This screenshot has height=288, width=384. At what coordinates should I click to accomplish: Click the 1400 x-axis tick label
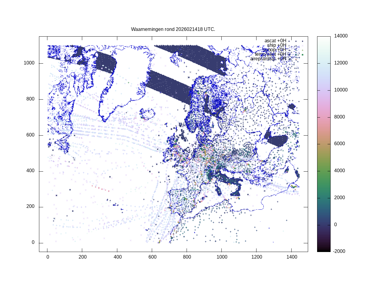tap(292, 257)
